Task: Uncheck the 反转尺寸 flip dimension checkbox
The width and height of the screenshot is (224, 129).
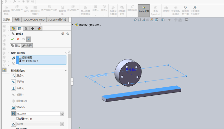Action: (17, 119)
